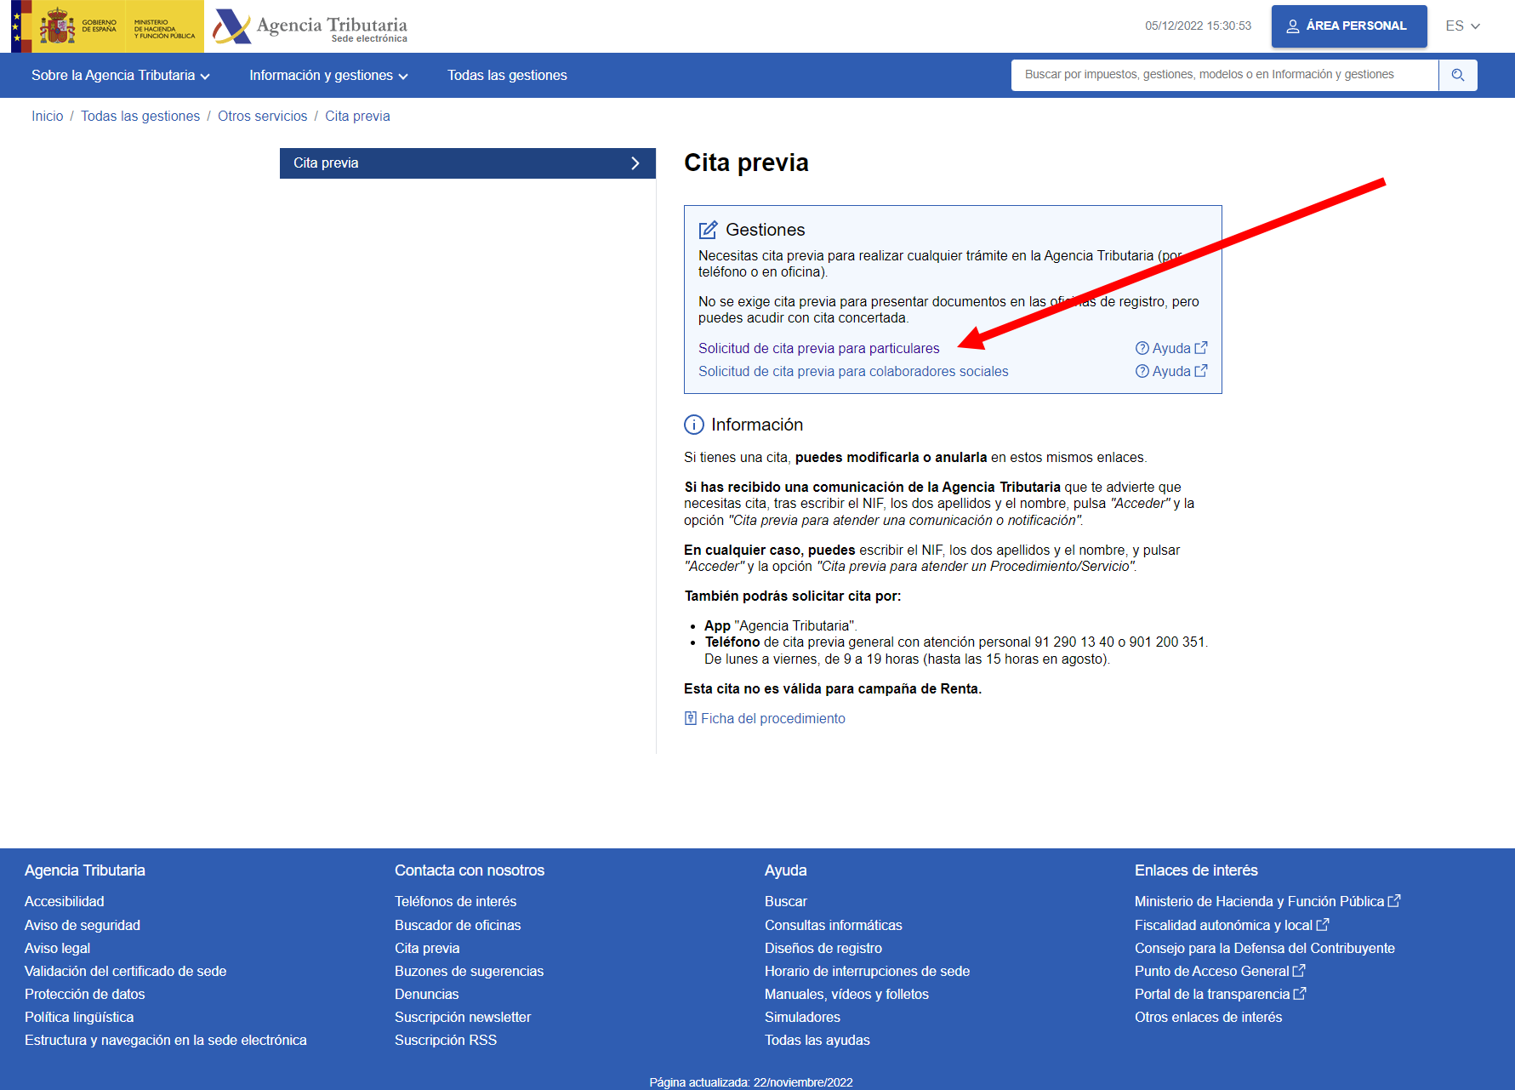Select Cita previa in the side menu

(x=467, y=163)
